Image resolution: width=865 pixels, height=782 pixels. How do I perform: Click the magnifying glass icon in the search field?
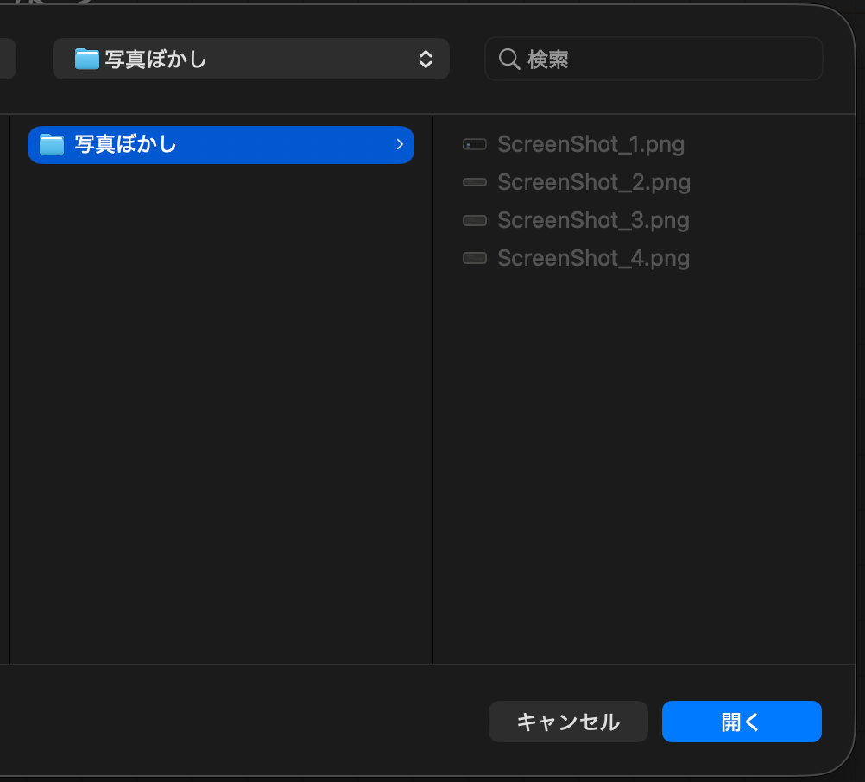508,59
